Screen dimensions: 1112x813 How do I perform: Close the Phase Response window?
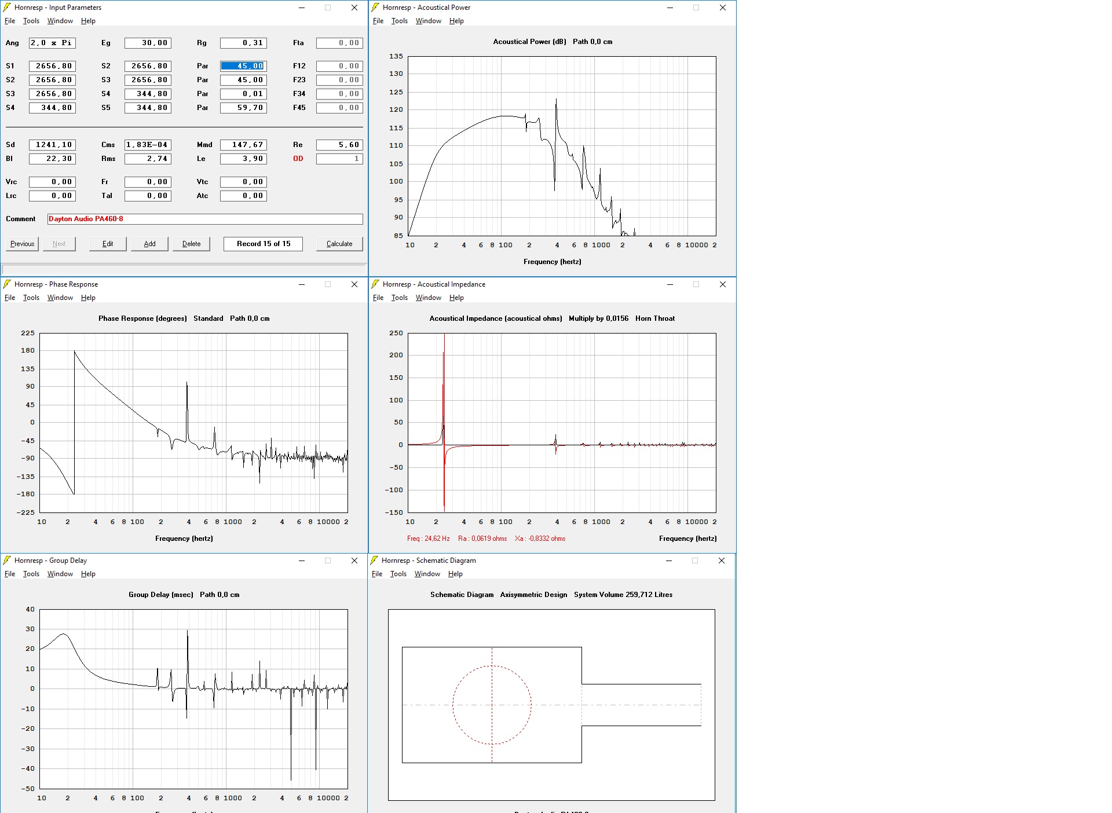tap(354, 284)
